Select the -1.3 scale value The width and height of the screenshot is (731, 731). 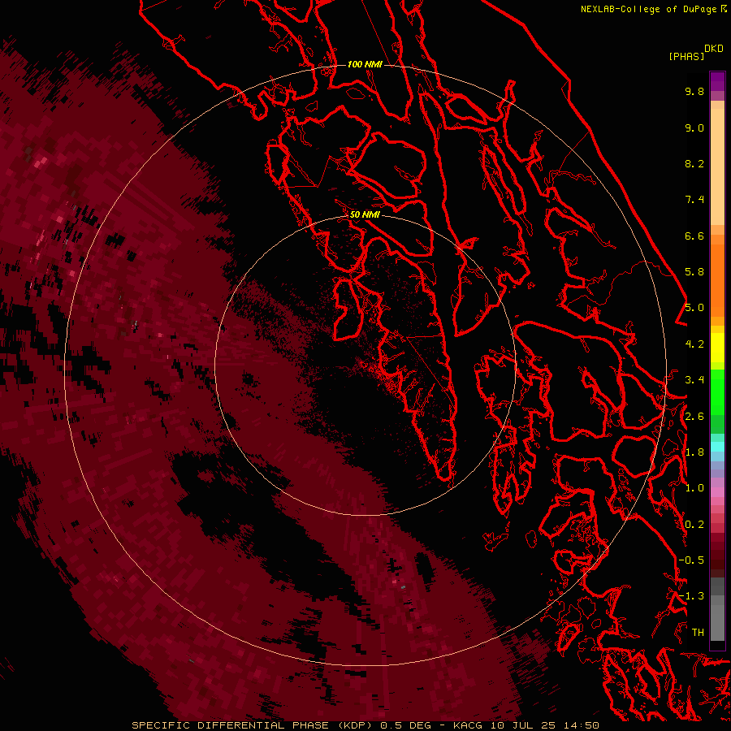[691, 596]
